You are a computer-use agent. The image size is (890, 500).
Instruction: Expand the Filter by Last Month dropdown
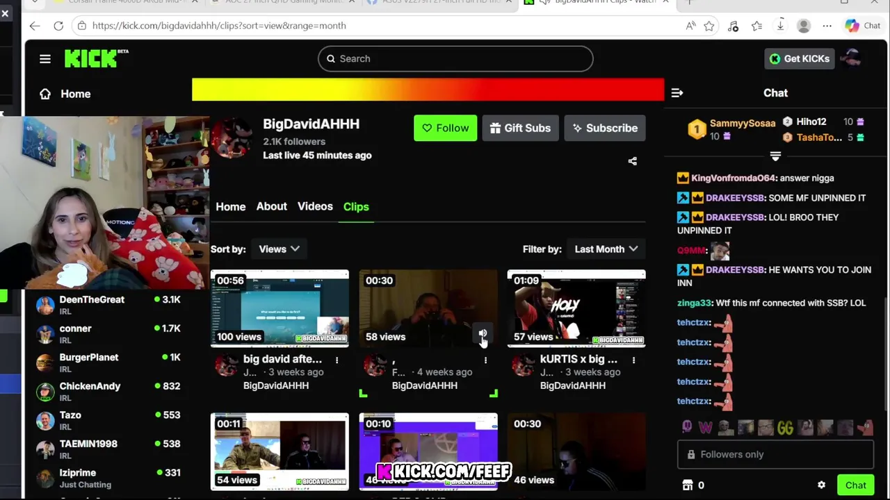click(x=606, y=249)
